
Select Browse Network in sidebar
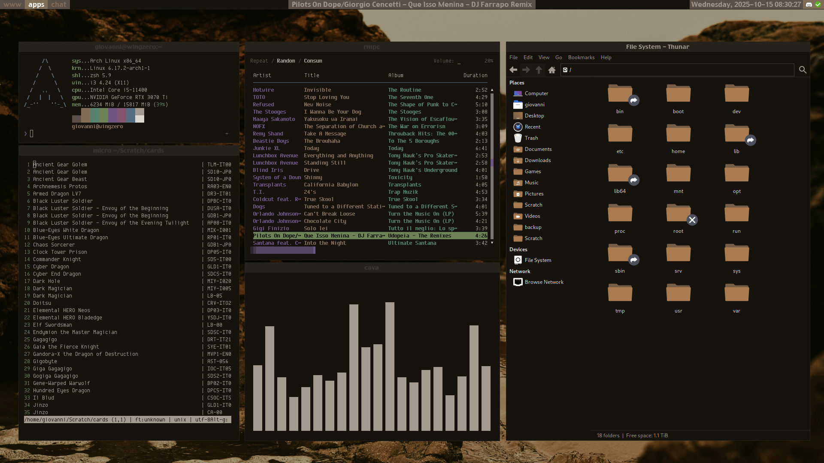(544, 282)
